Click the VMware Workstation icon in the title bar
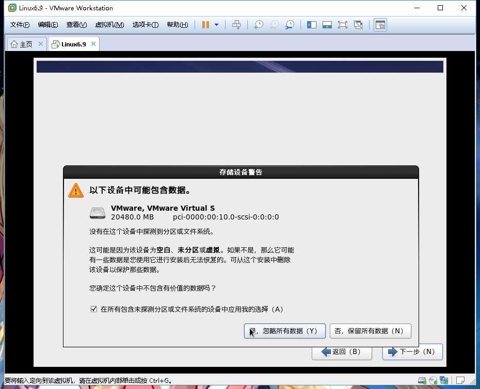Screen dimensions: 480x389 coord(12,8)
